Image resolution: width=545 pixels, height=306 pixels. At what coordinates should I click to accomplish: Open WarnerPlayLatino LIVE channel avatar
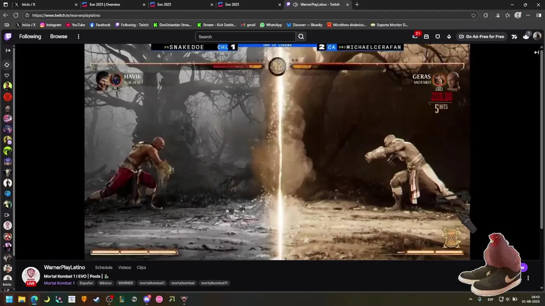coord(31,276)
